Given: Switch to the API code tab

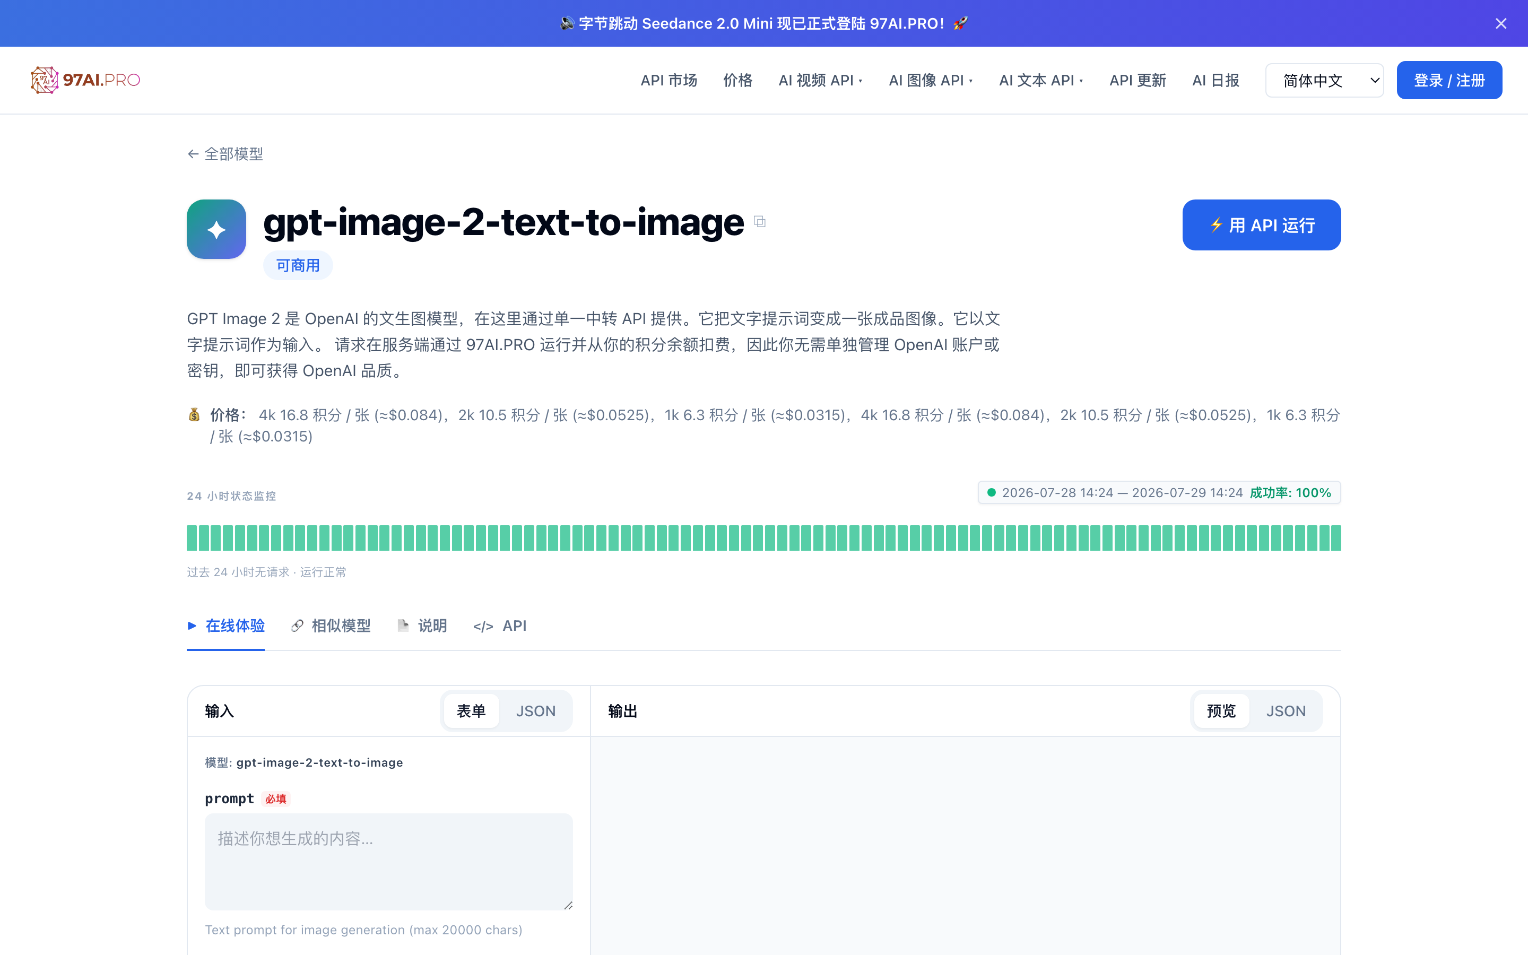Looking at the screenshot, I should [x=499, y=626].
